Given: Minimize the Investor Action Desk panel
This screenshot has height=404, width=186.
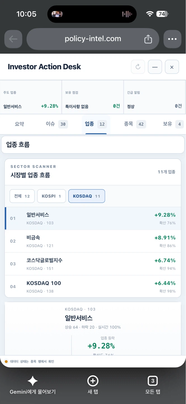Looking at the screenshot, I should click(x=155, y=67).
